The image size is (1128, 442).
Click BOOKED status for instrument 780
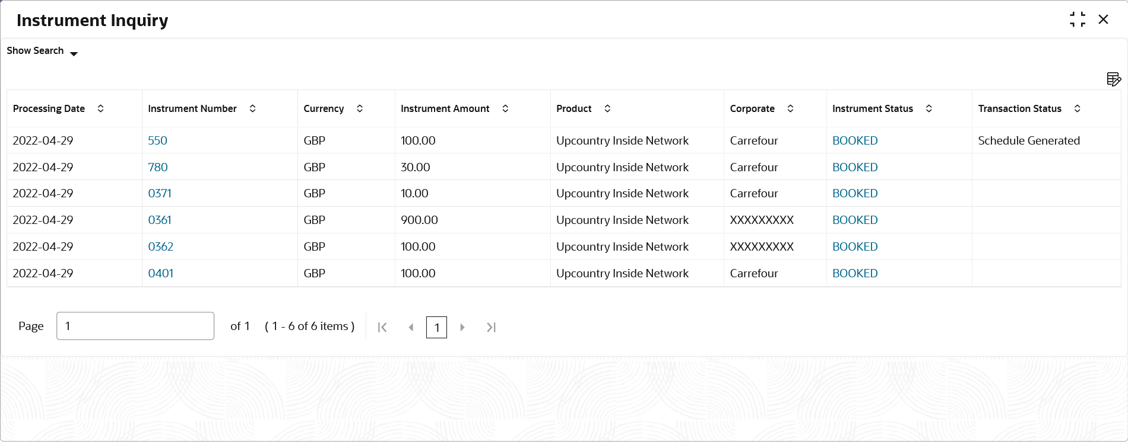(x=855, y=168)
